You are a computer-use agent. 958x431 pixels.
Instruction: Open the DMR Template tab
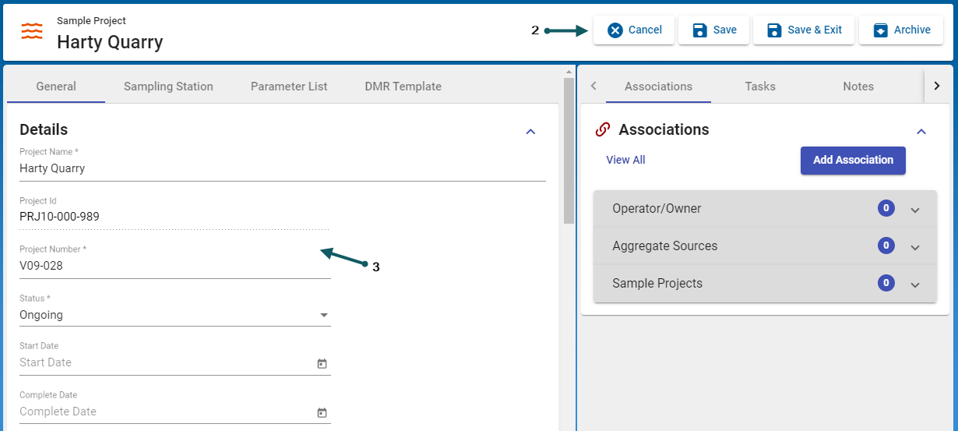[x=403, y=87]
